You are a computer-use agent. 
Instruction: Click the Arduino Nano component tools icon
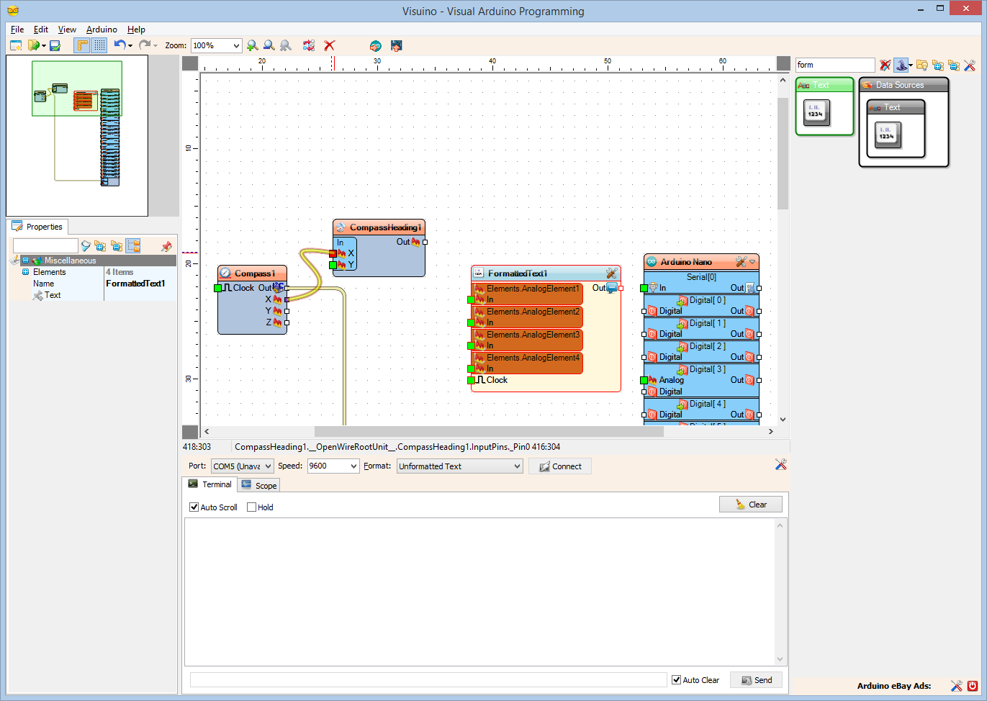pyautogui.click(x=741, y=262)
